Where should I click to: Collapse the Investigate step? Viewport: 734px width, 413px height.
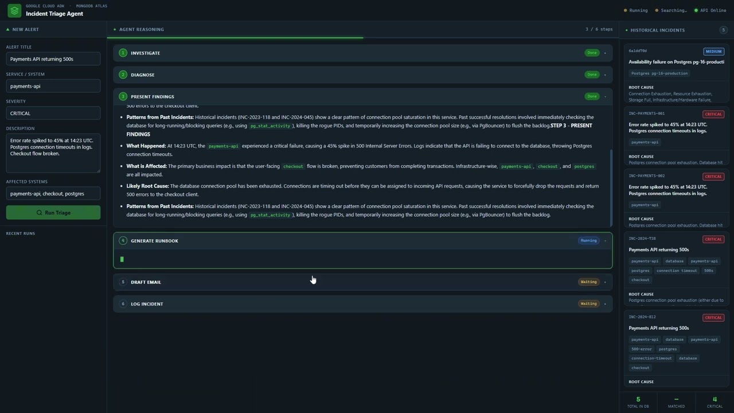pos(605,53)
